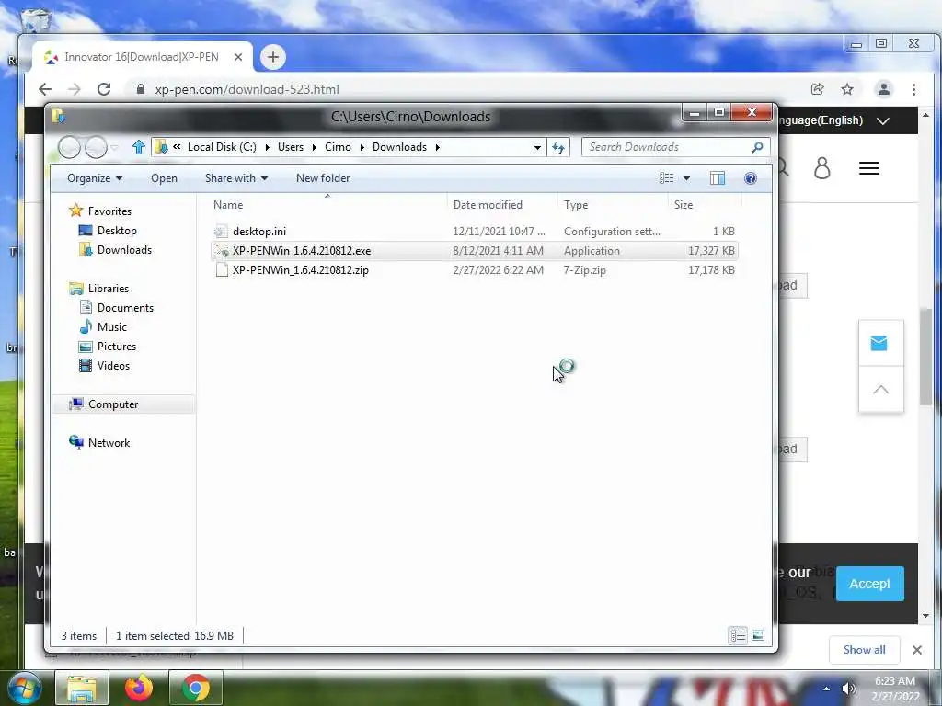Image resolution: width=942 pixels, height=706 pixels.
Task: Open Chrome three-dot menu
Action: [x=913, y=89]
